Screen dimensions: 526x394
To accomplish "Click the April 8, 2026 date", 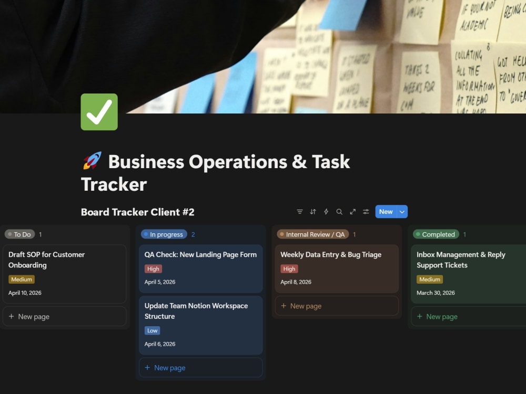I will coord(296,282).
